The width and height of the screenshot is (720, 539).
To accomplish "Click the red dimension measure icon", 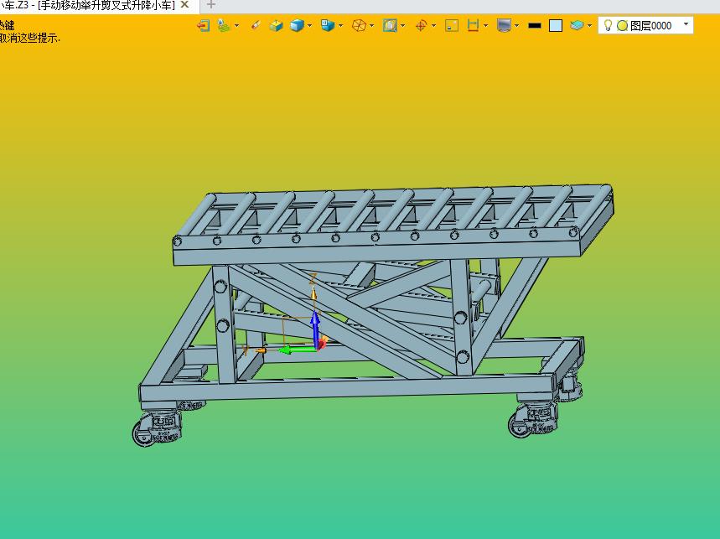I will pos(473,25).
